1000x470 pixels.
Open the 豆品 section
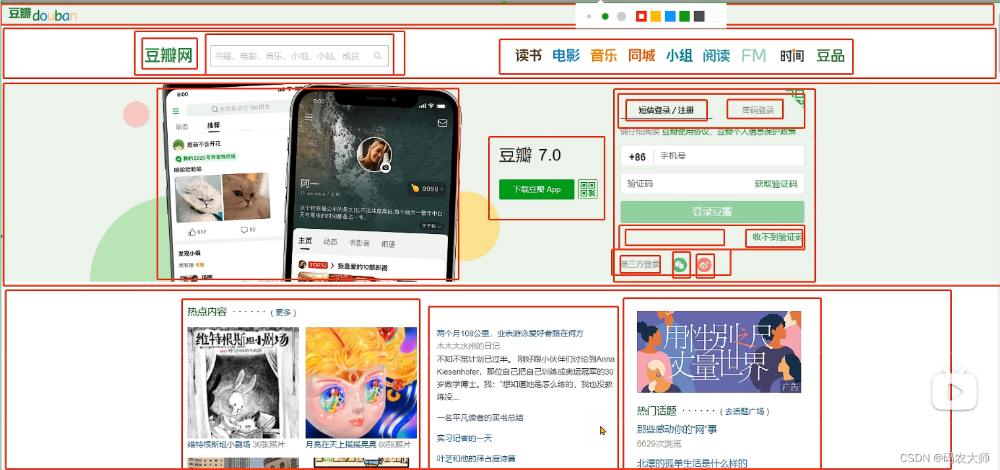830,56
